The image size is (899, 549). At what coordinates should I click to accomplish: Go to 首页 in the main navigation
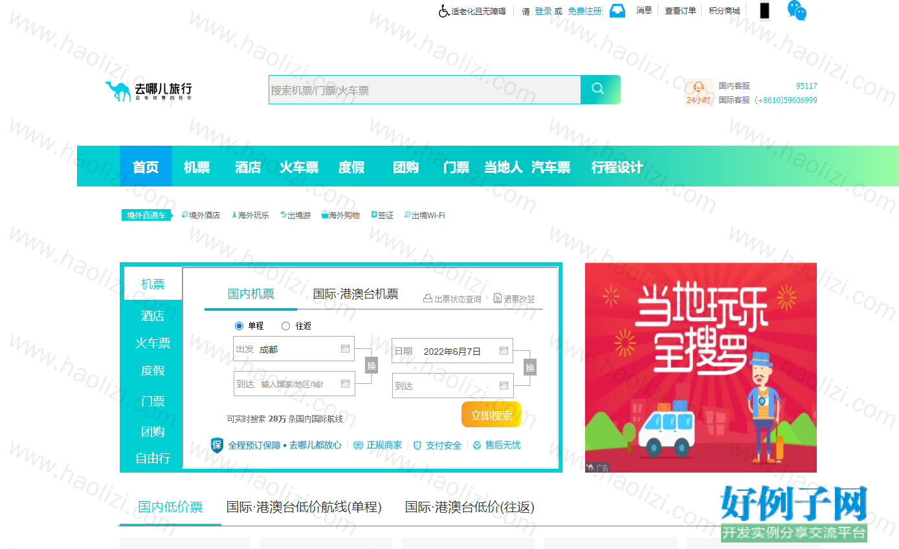coord(146,167)
